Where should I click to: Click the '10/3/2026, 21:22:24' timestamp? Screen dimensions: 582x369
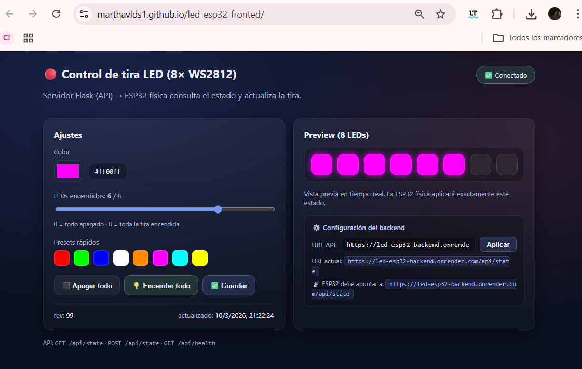click(x=245, y=316)
